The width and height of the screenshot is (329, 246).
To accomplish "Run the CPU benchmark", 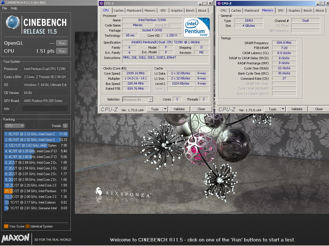I will [x=62, y=51].
